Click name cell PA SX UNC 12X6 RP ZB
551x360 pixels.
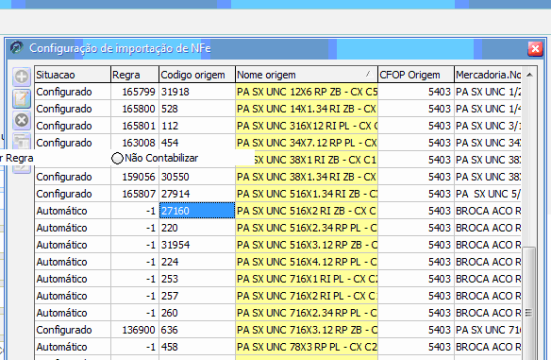(x=307, y=92)
